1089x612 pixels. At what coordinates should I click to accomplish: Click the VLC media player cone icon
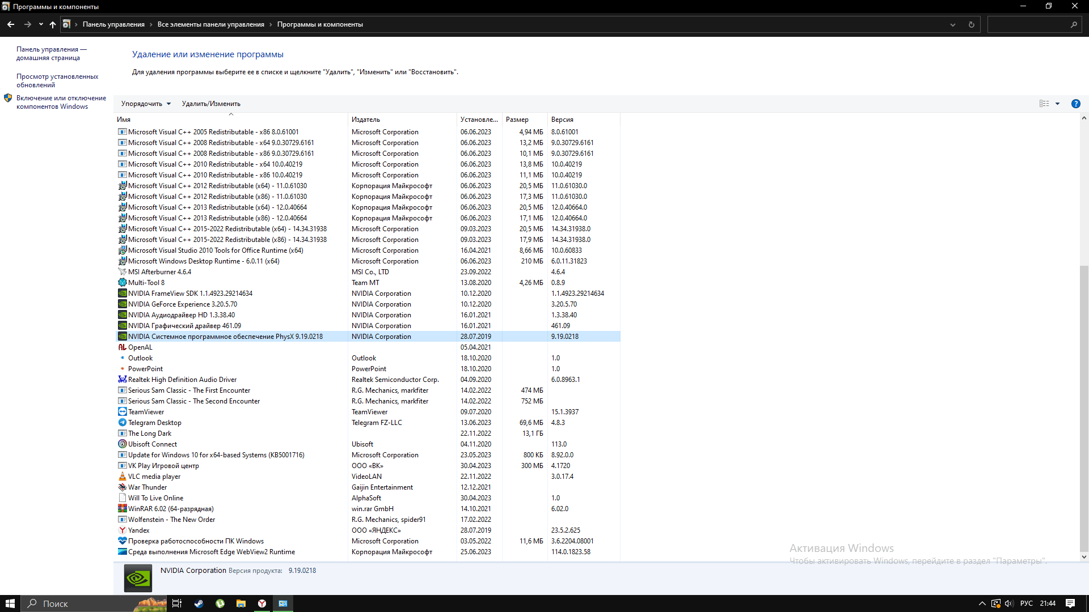[122, 477]
